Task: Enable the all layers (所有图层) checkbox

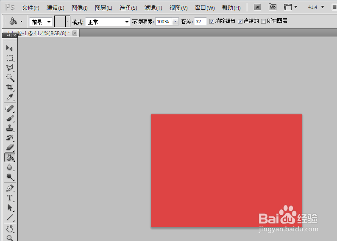Action: (264, 21)
